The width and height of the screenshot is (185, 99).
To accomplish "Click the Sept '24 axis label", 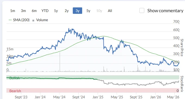I will pos(79,97).
